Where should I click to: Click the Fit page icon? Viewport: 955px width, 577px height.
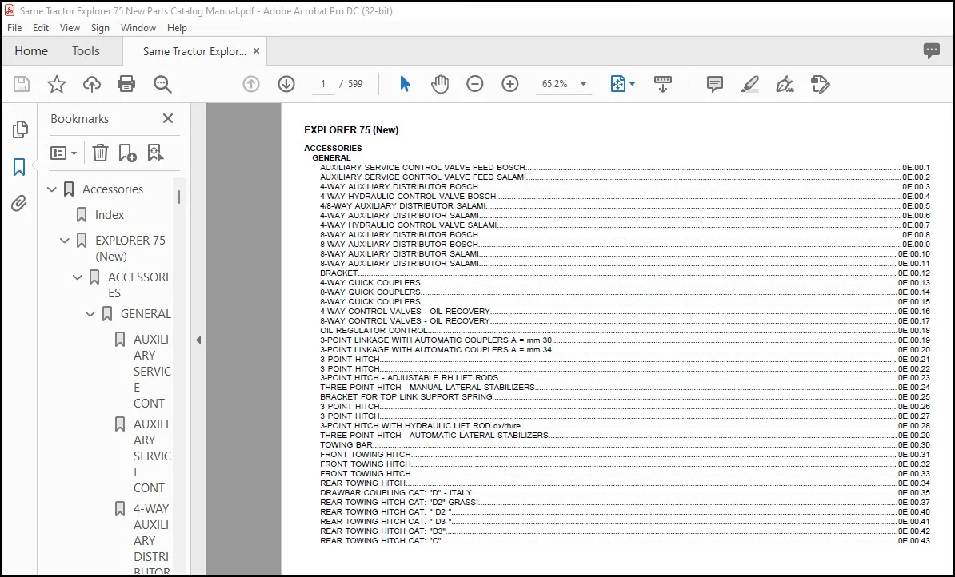point(617,84)
